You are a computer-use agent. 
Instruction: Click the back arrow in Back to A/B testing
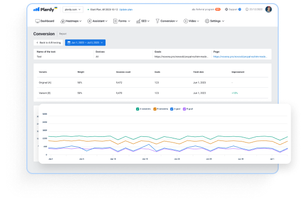tap(37, 43)
